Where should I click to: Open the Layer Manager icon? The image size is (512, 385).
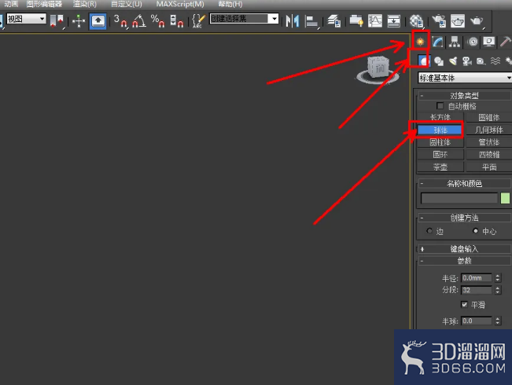pyautogui.click(x=333, y=21)
